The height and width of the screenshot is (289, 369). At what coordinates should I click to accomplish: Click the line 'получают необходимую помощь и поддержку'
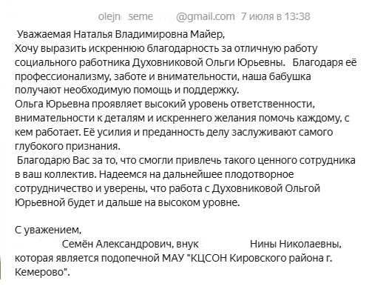(x=126, y=90)
